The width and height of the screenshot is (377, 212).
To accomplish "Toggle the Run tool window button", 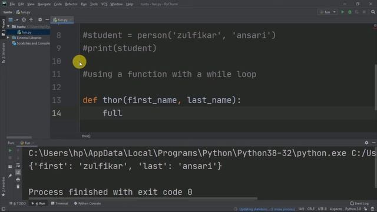I will click(x=38, y=203).
